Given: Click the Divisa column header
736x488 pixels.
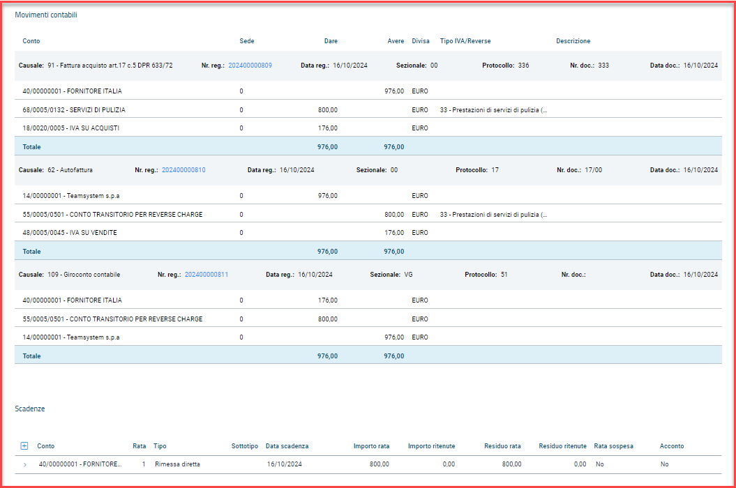Looking at the screenshot, I should click(x=421, y=41).
